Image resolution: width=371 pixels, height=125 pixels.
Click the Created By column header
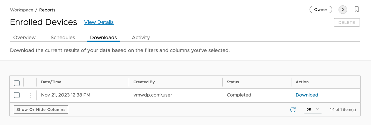tap(144, 82)
